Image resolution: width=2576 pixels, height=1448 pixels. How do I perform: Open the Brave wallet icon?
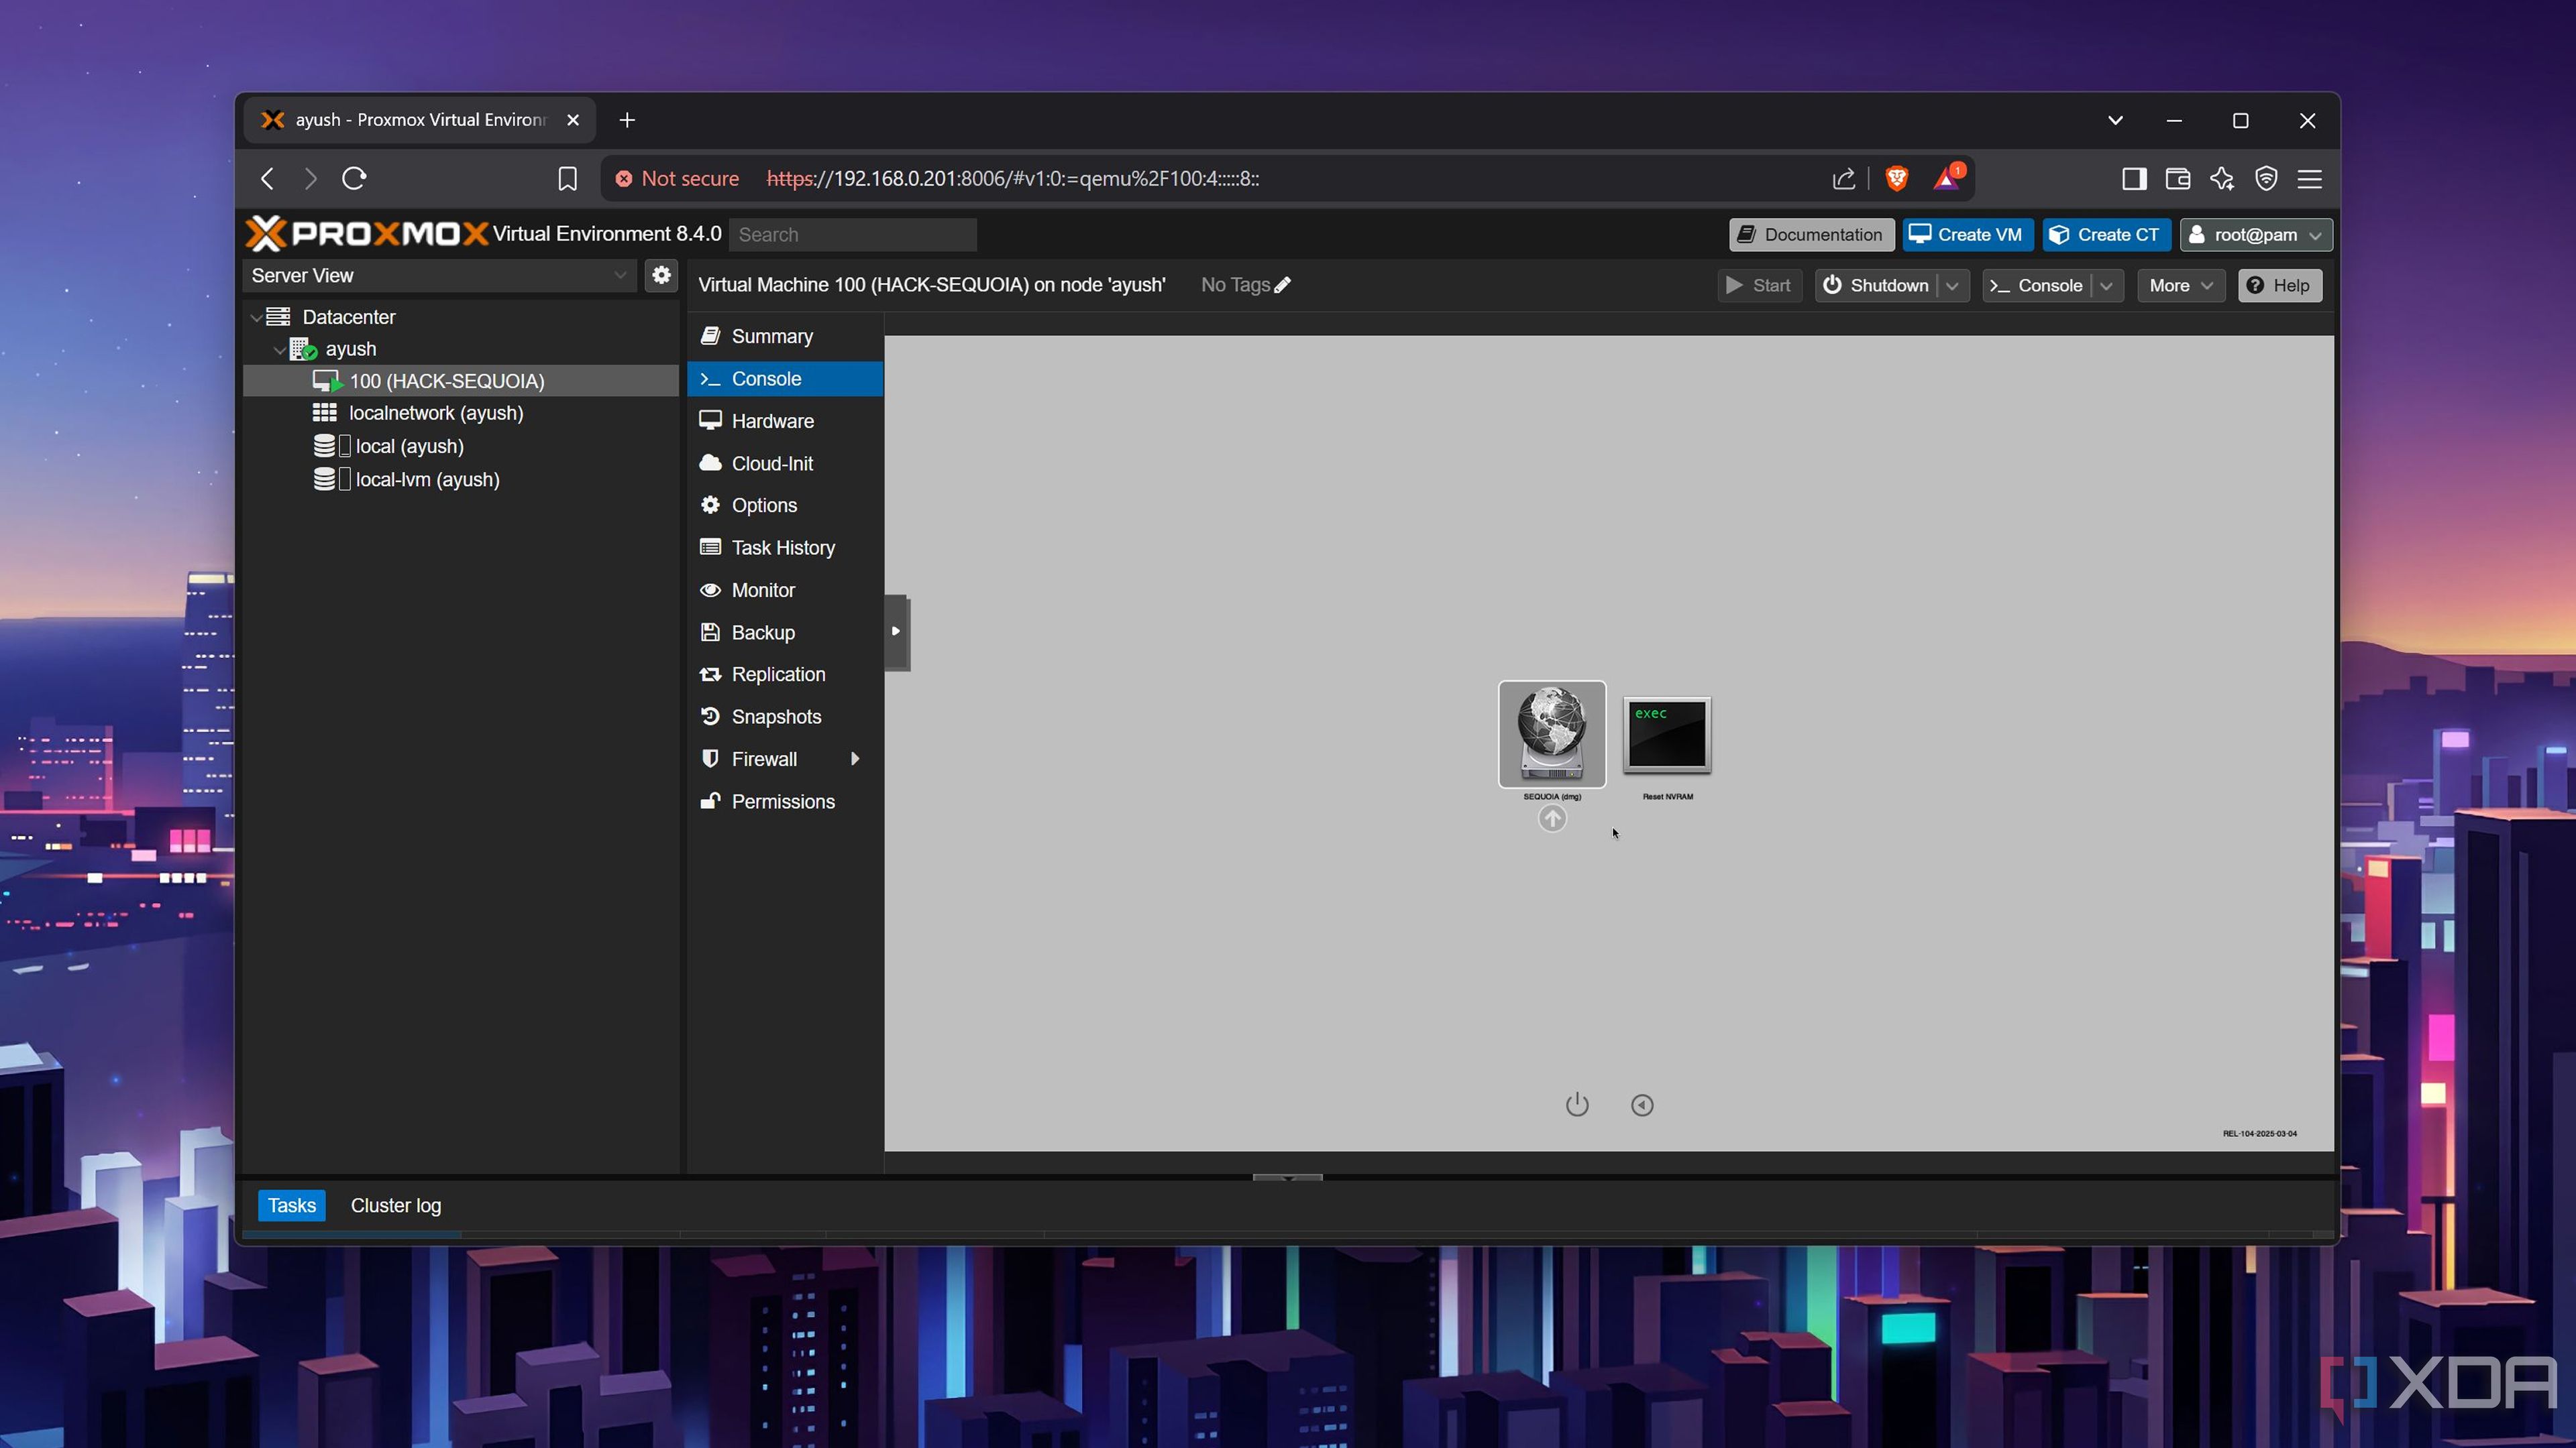pos(2177,179)
